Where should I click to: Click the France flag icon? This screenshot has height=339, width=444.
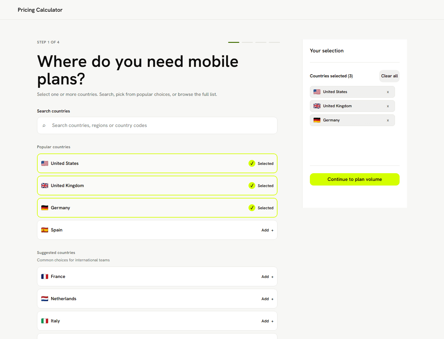[x=45, y=276]
